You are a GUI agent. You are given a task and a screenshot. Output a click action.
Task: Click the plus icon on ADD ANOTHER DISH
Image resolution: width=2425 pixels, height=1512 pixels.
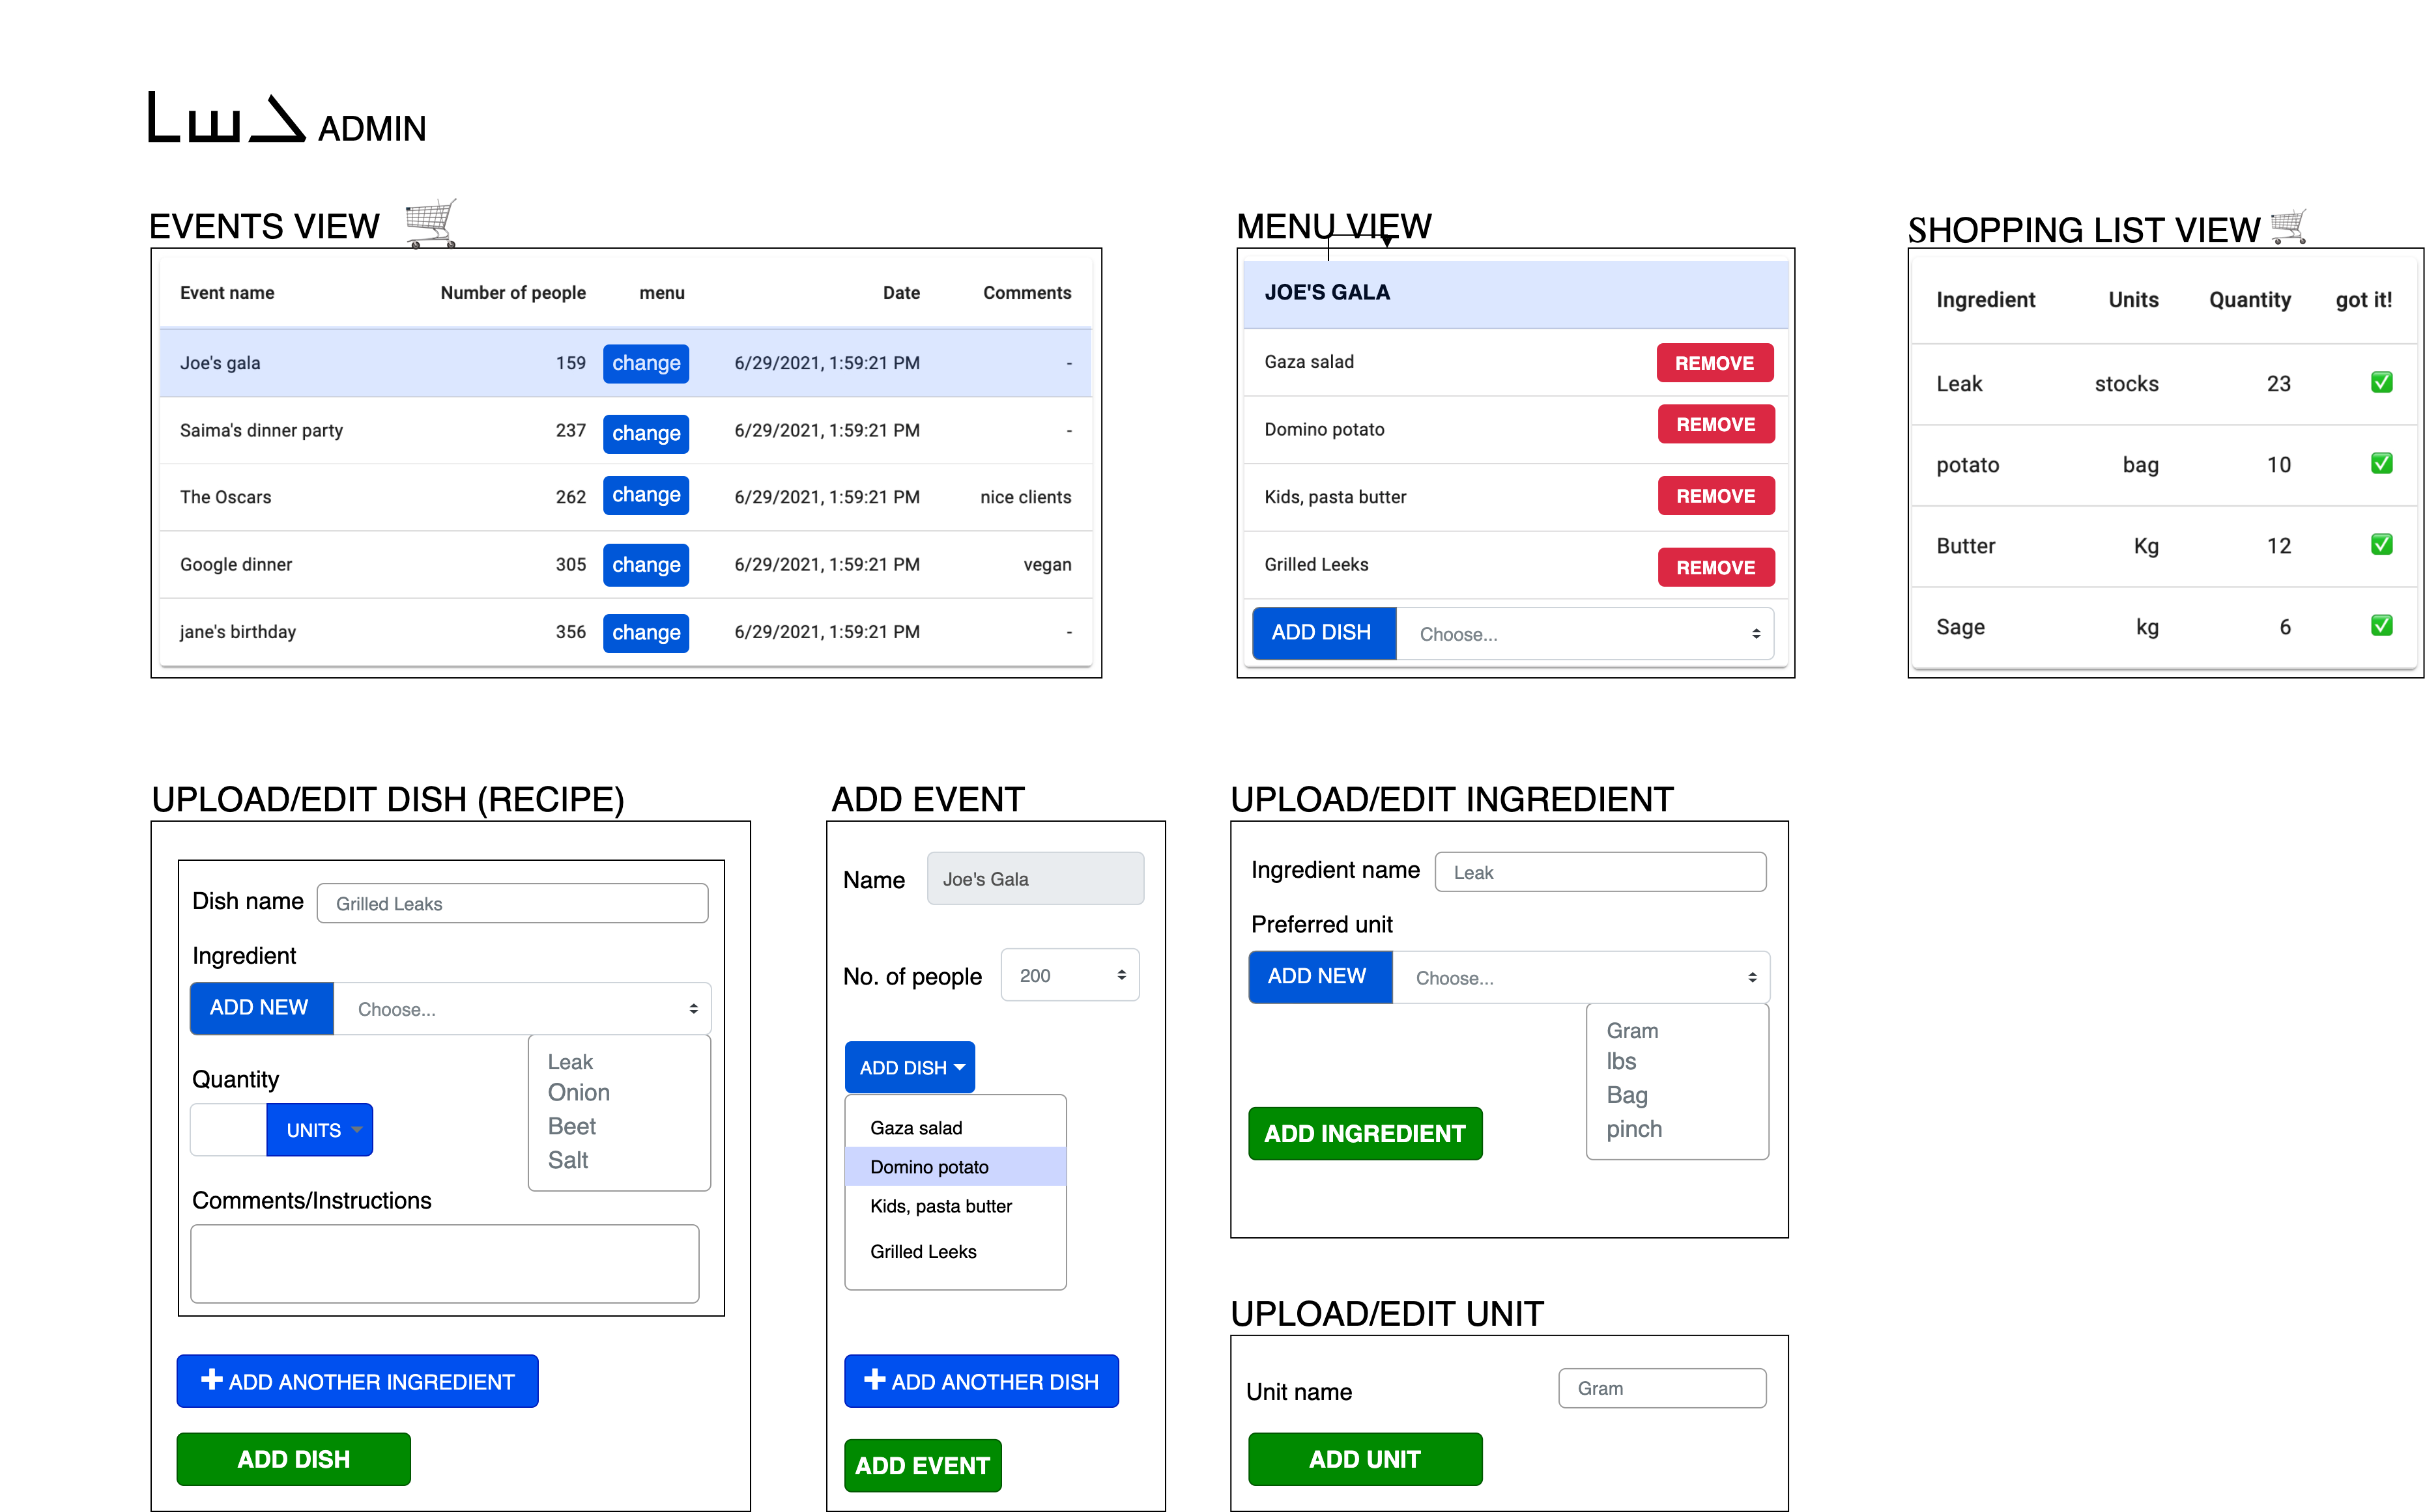point(874,1380)
